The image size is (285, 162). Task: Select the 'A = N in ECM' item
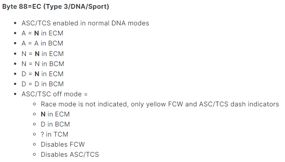click(42, 33)
